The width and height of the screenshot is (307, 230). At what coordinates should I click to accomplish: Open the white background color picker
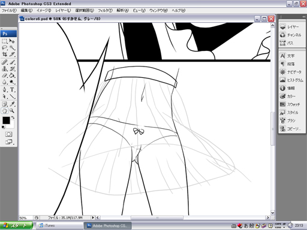11,126
